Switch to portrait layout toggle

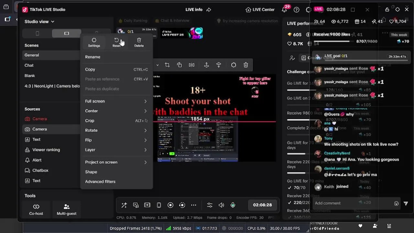click(x=37, y=33)
